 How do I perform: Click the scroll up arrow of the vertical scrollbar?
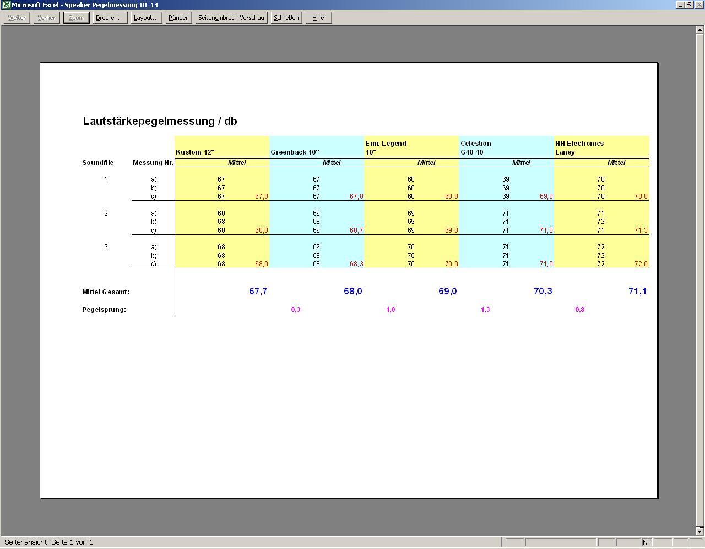click(x=700, y=30)
